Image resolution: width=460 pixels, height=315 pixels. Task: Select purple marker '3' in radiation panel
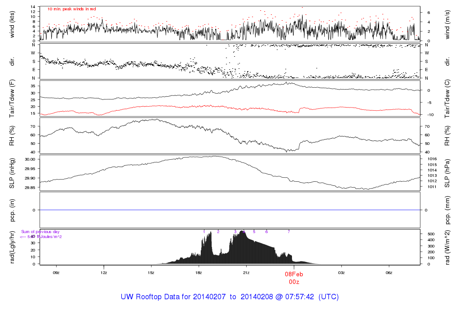click(235, 232)
